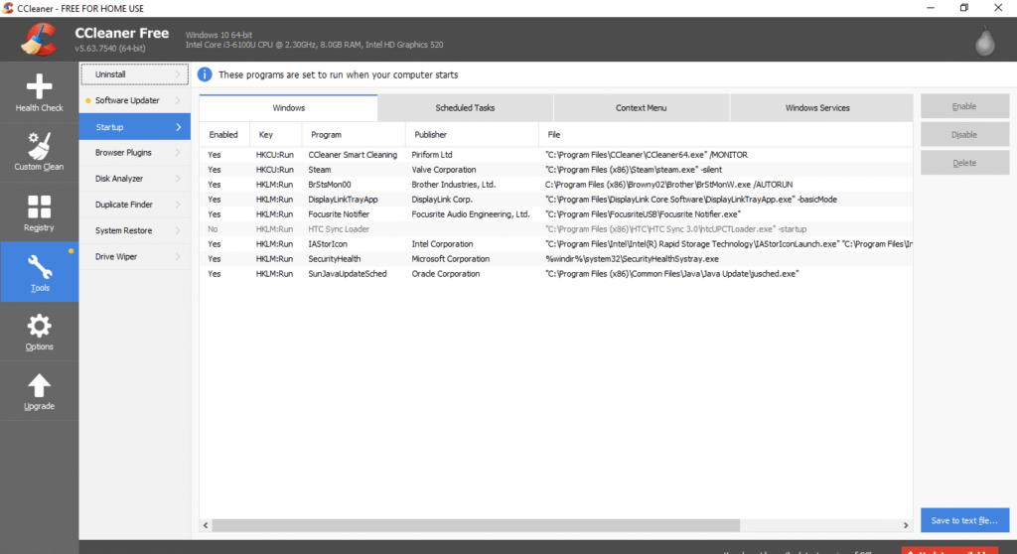The height and width of the screenshot is (554, 1017).
Task: Click the Disable button
Action: [964, 134]
